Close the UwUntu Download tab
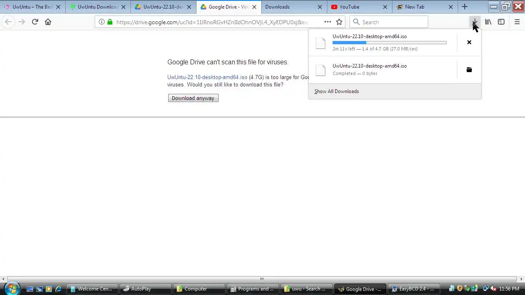The image size is (525, 295). (x=123, y=7)
